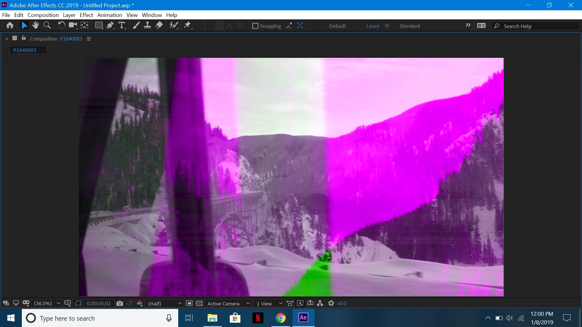Click current time 0;00;05;02 display
Screen dimensions: 582x327
99,303
